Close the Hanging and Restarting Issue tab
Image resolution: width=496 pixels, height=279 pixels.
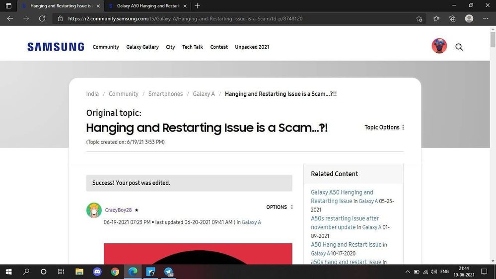click(98, 6)
